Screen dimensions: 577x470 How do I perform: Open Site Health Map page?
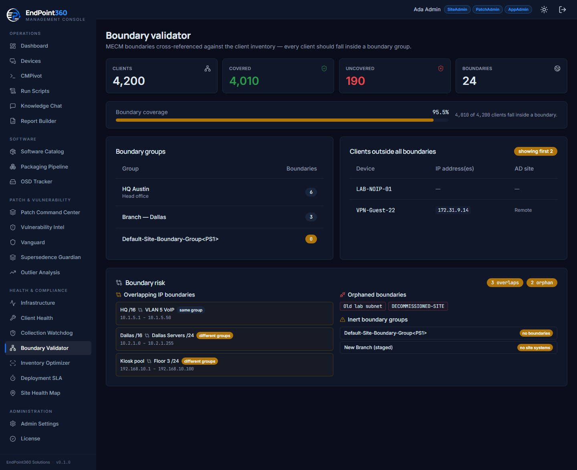[48, 393]
